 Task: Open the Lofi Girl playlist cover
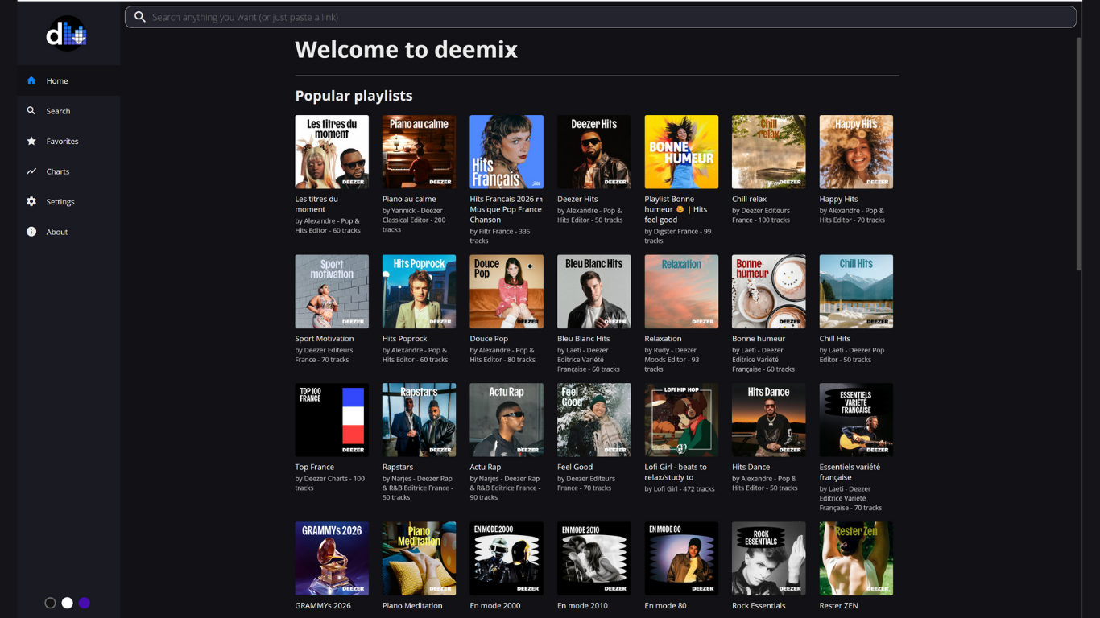(x=681, y=420)
